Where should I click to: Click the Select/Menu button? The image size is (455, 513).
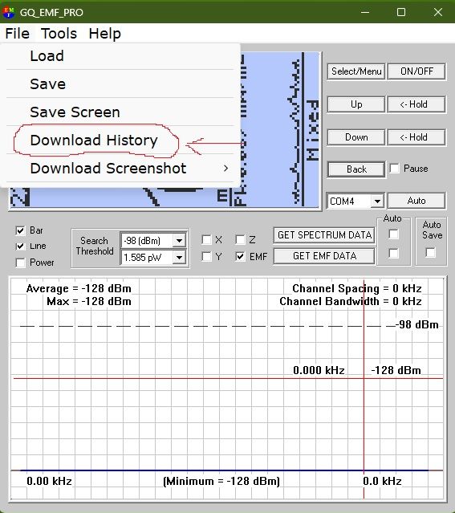[x=356, y=71]
